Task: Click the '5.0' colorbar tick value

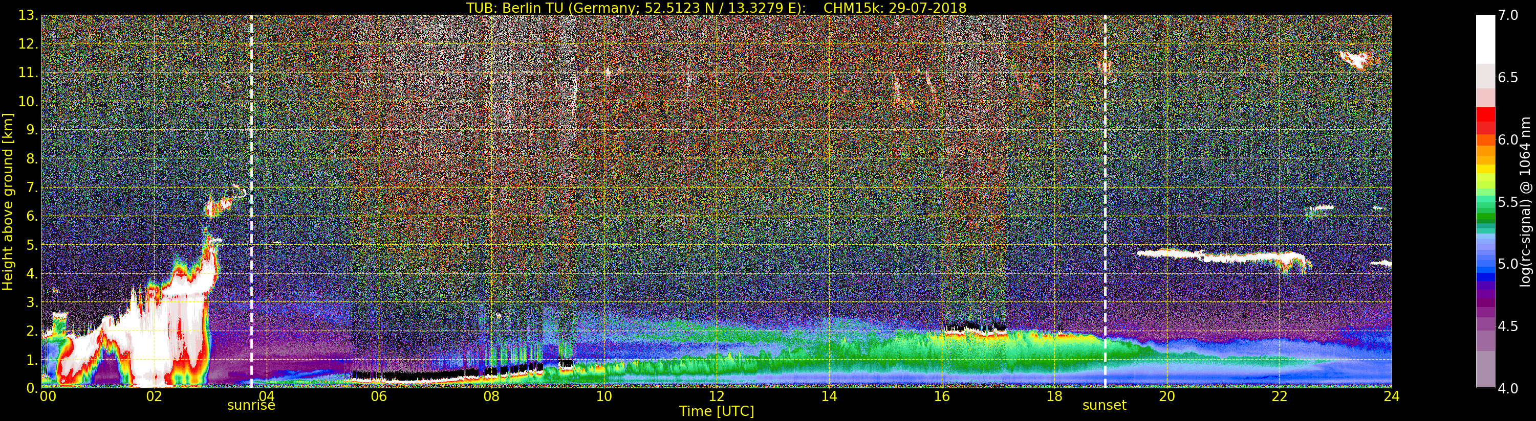Action: [1508, 264]
